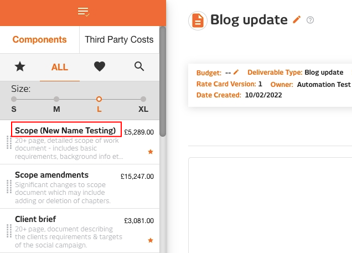Image resolution: width=352 pixels, height=253 pixels.
Task: Select size M on slider
Action: coord(56,99)
